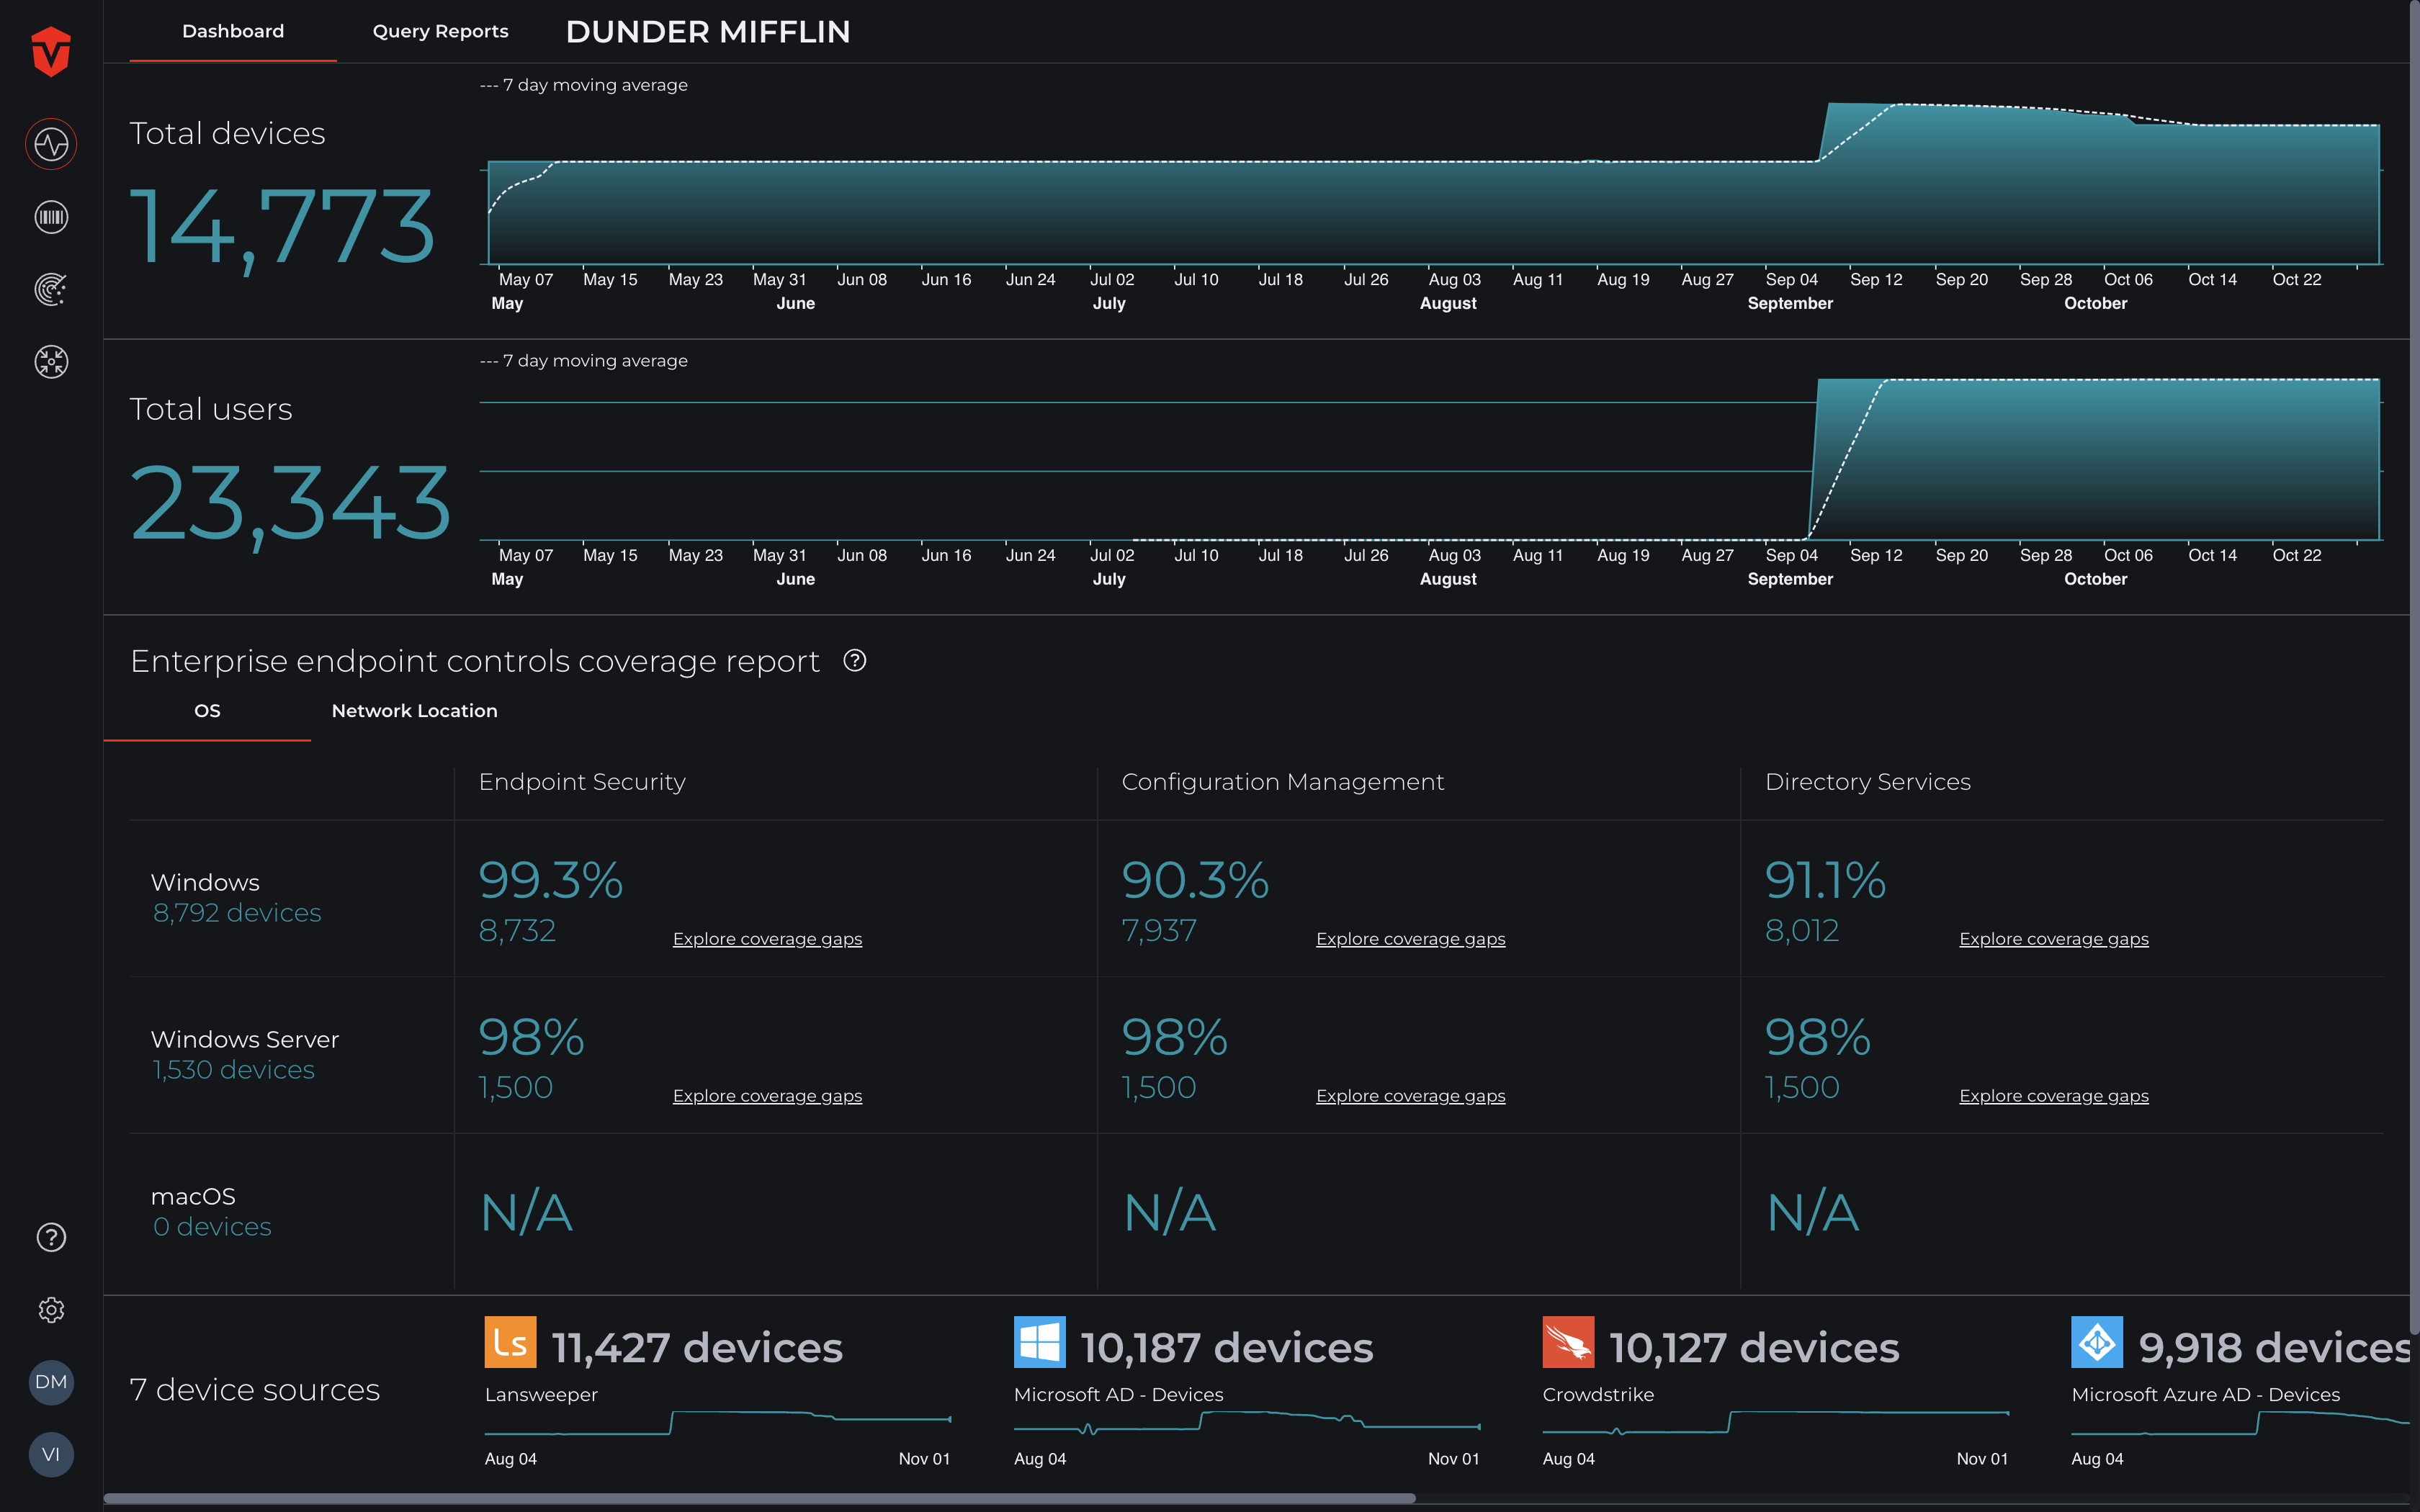Click the 8,792 devices Windows count
This screenshot has width=2420, height=1512.
click(237, 913)
